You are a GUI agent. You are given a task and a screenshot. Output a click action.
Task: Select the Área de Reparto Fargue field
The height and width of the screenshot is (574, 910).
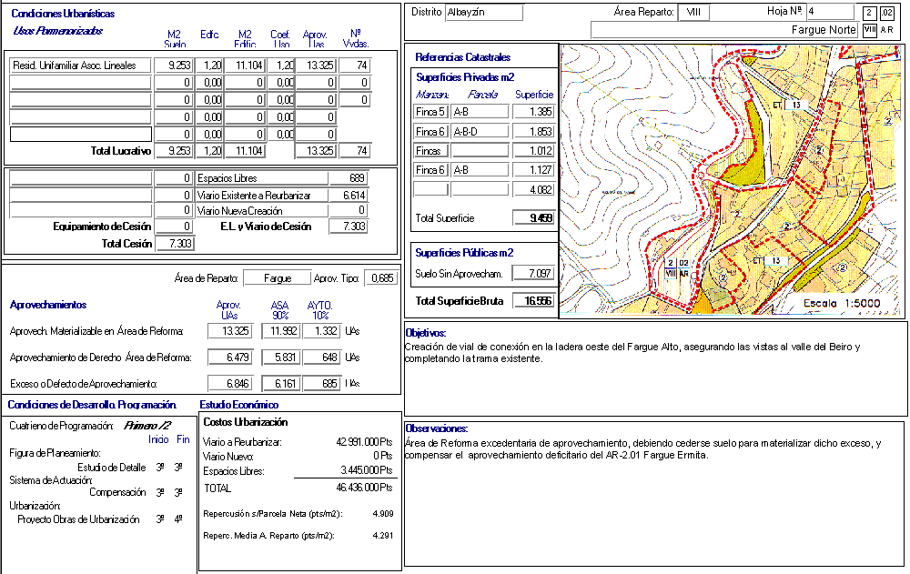277,278
